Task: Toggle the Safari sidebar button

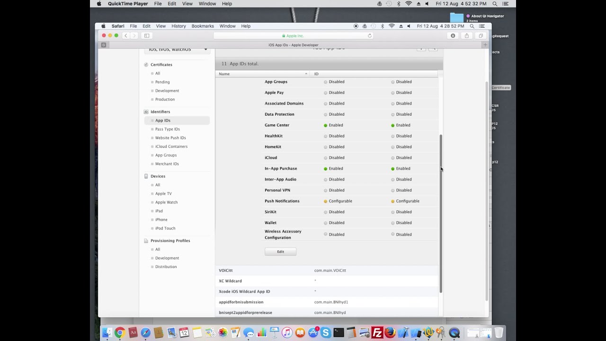Action: (x=147, y=36)
